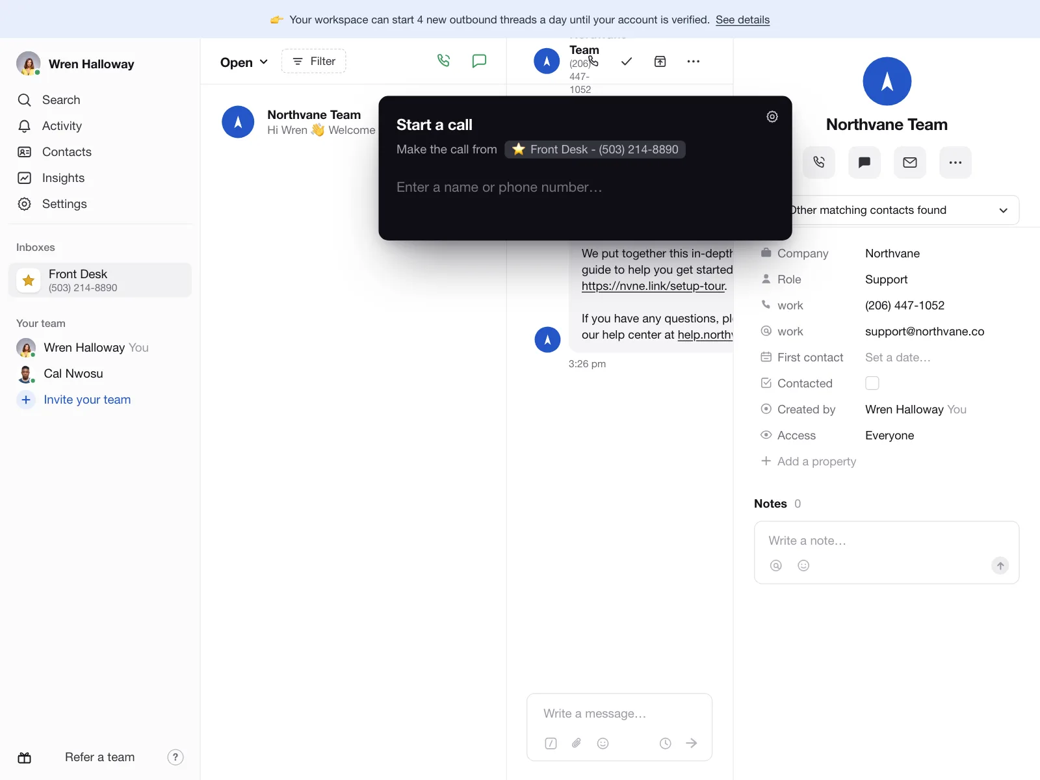Viewport: 1040px width, 780px height.
Task: Click Add a property
Action: pyautogui.click(x=809, y=461)
